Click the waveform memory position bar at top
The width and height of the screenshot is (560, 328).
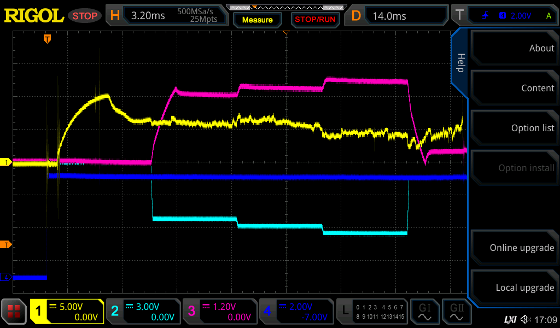(x=285, y=7)
